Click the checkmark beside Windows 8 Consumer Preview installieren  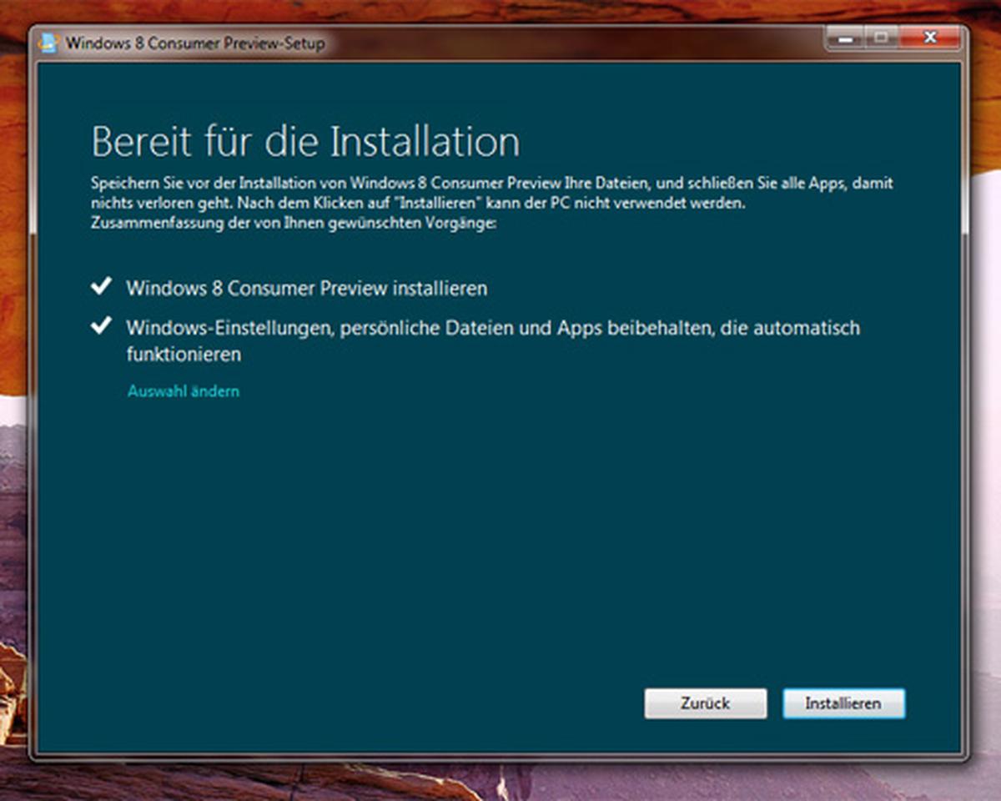[102, 285]
